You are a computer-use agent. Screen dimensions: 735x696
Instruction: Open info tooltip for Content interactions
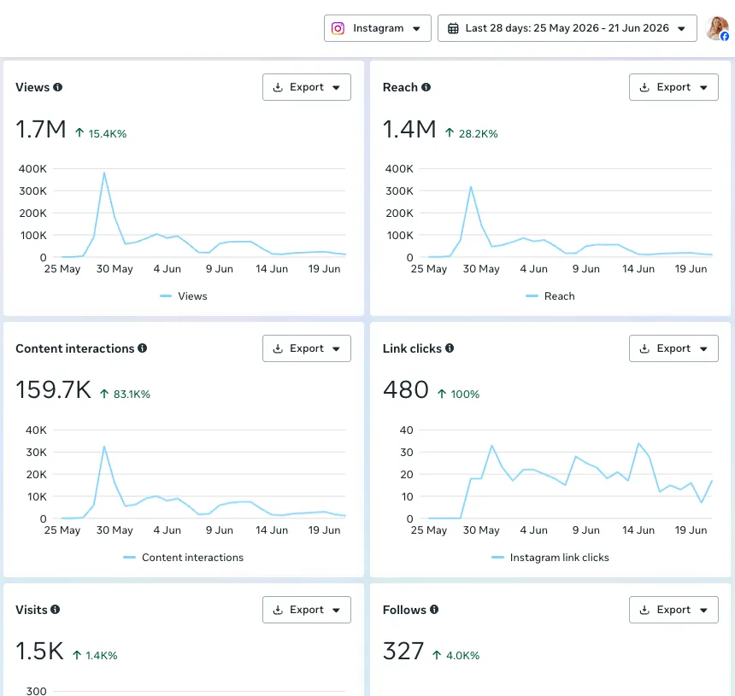tap(142, 348)
